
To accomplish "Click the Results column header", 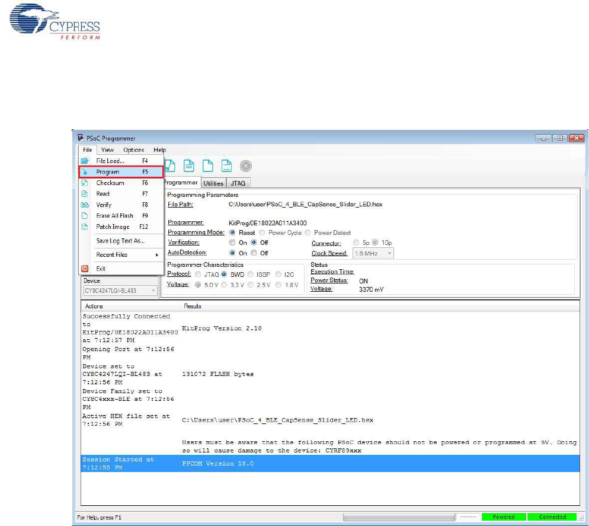I will [380, 306].
